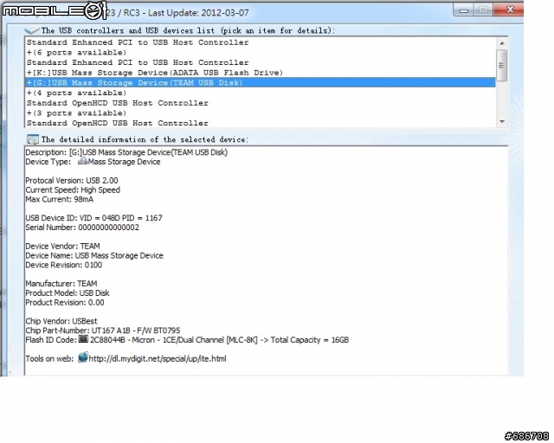Select the (6 ports available) row
The image size is (554, 443).
click(261, 53)
